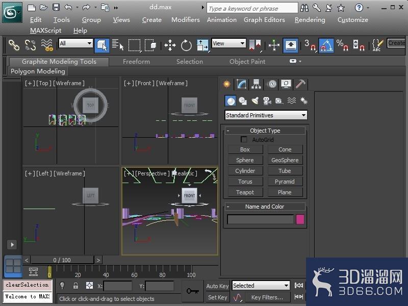
Task: Toggle Absolute/Offset transform type-in mode
Action: tap(89, 286)
